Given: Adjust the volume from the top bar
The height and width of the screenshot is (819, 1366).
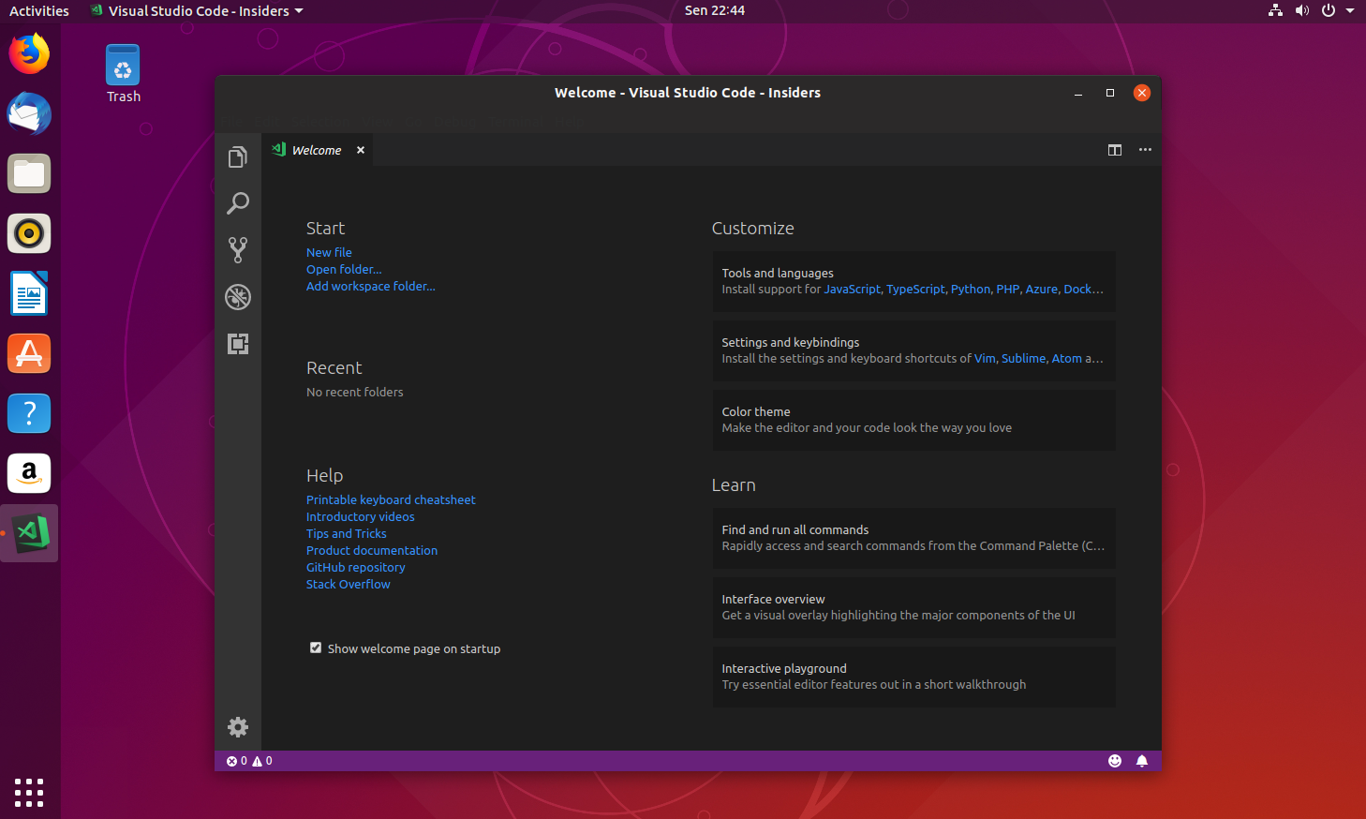Looking at the screenshot, I should point(1301,10).
